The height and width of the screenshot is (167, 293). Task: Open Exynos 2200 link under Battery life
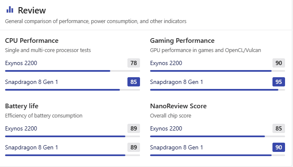21,128
